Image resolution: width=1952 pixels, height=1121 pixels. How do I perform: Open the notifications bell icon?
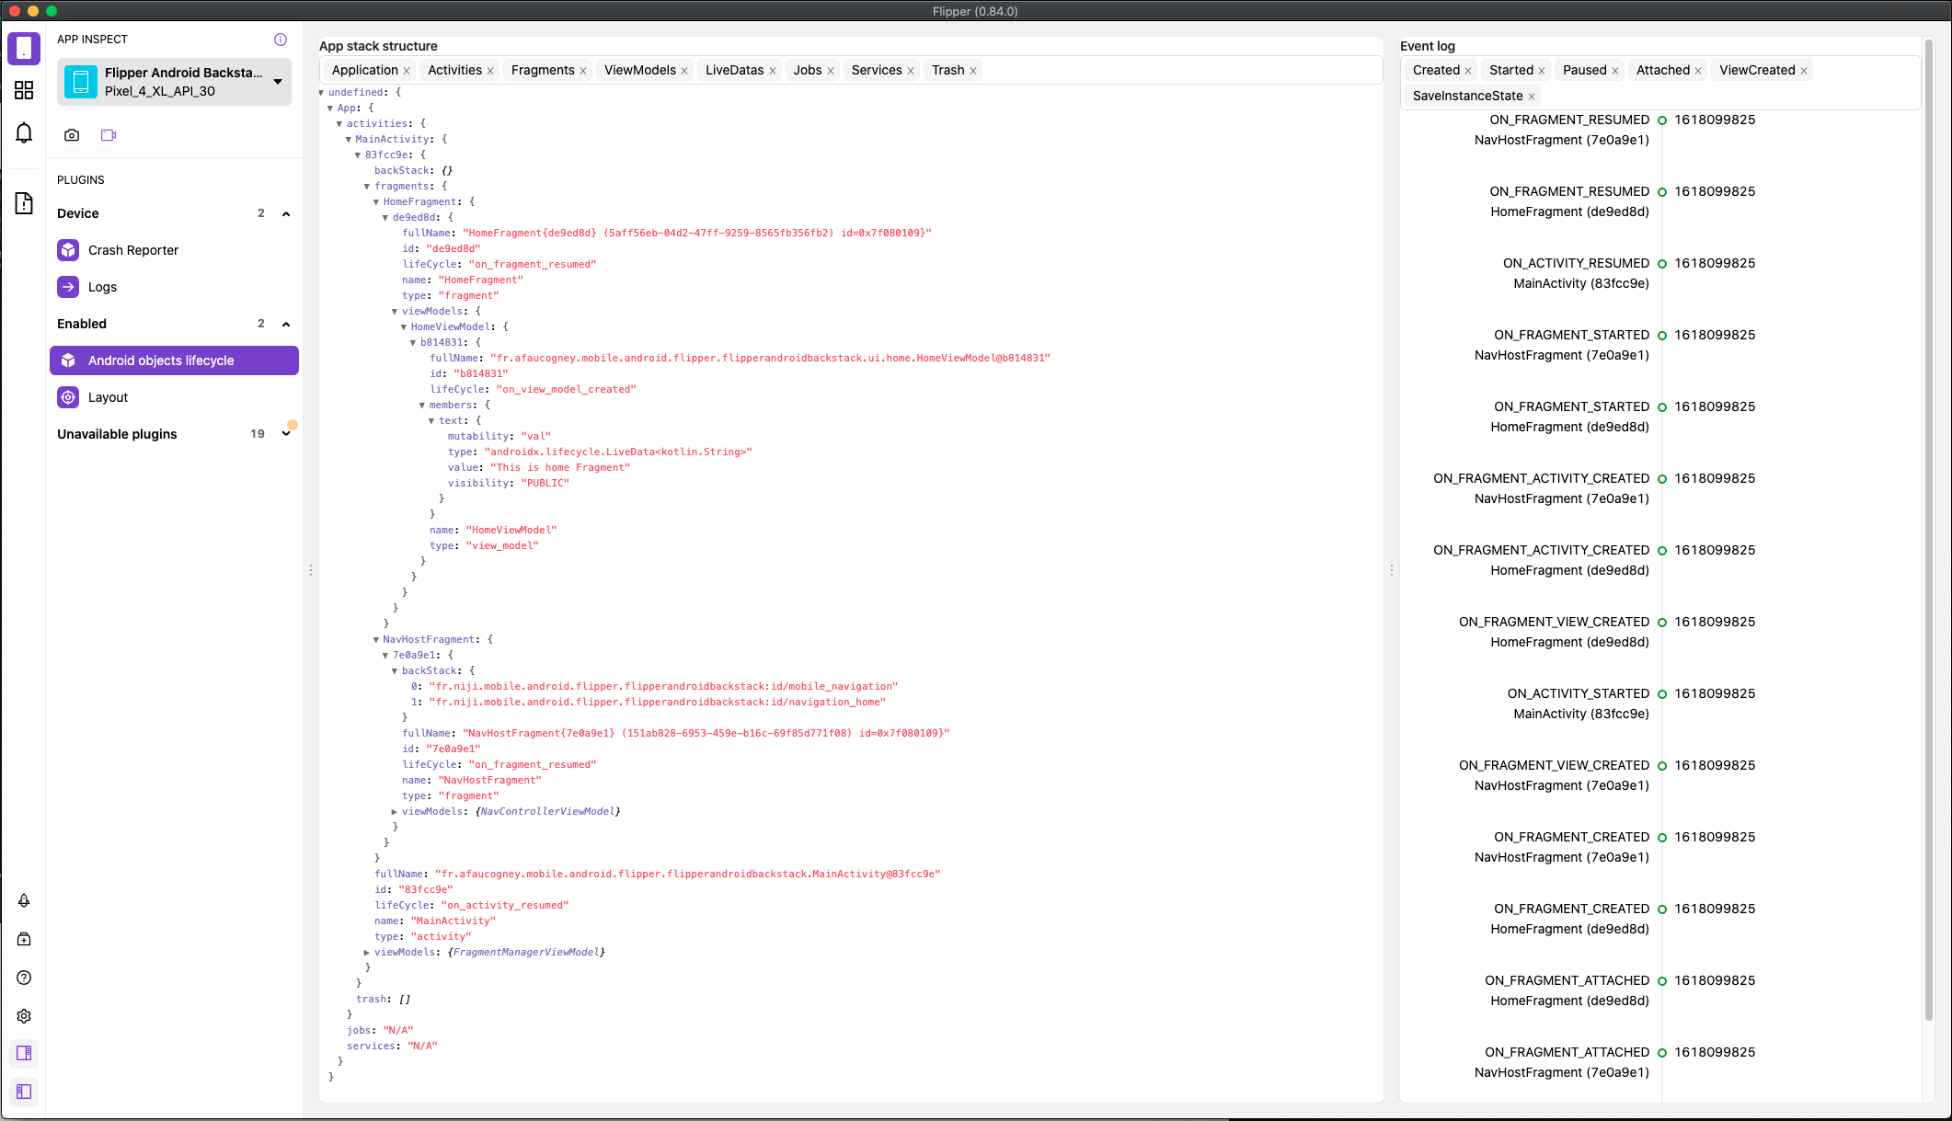[24, 133]
